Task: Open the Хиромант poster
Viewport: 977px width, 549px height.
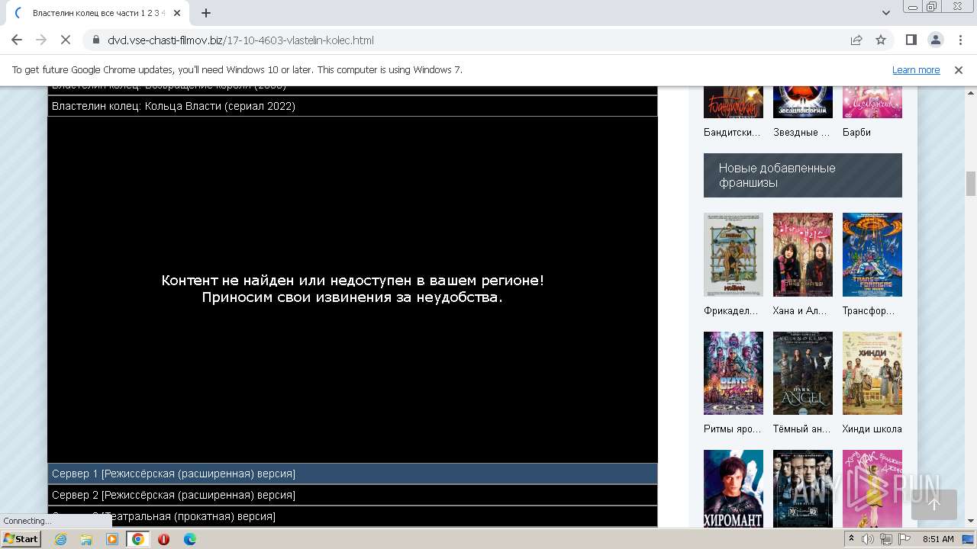Action: tap(734, 488)
